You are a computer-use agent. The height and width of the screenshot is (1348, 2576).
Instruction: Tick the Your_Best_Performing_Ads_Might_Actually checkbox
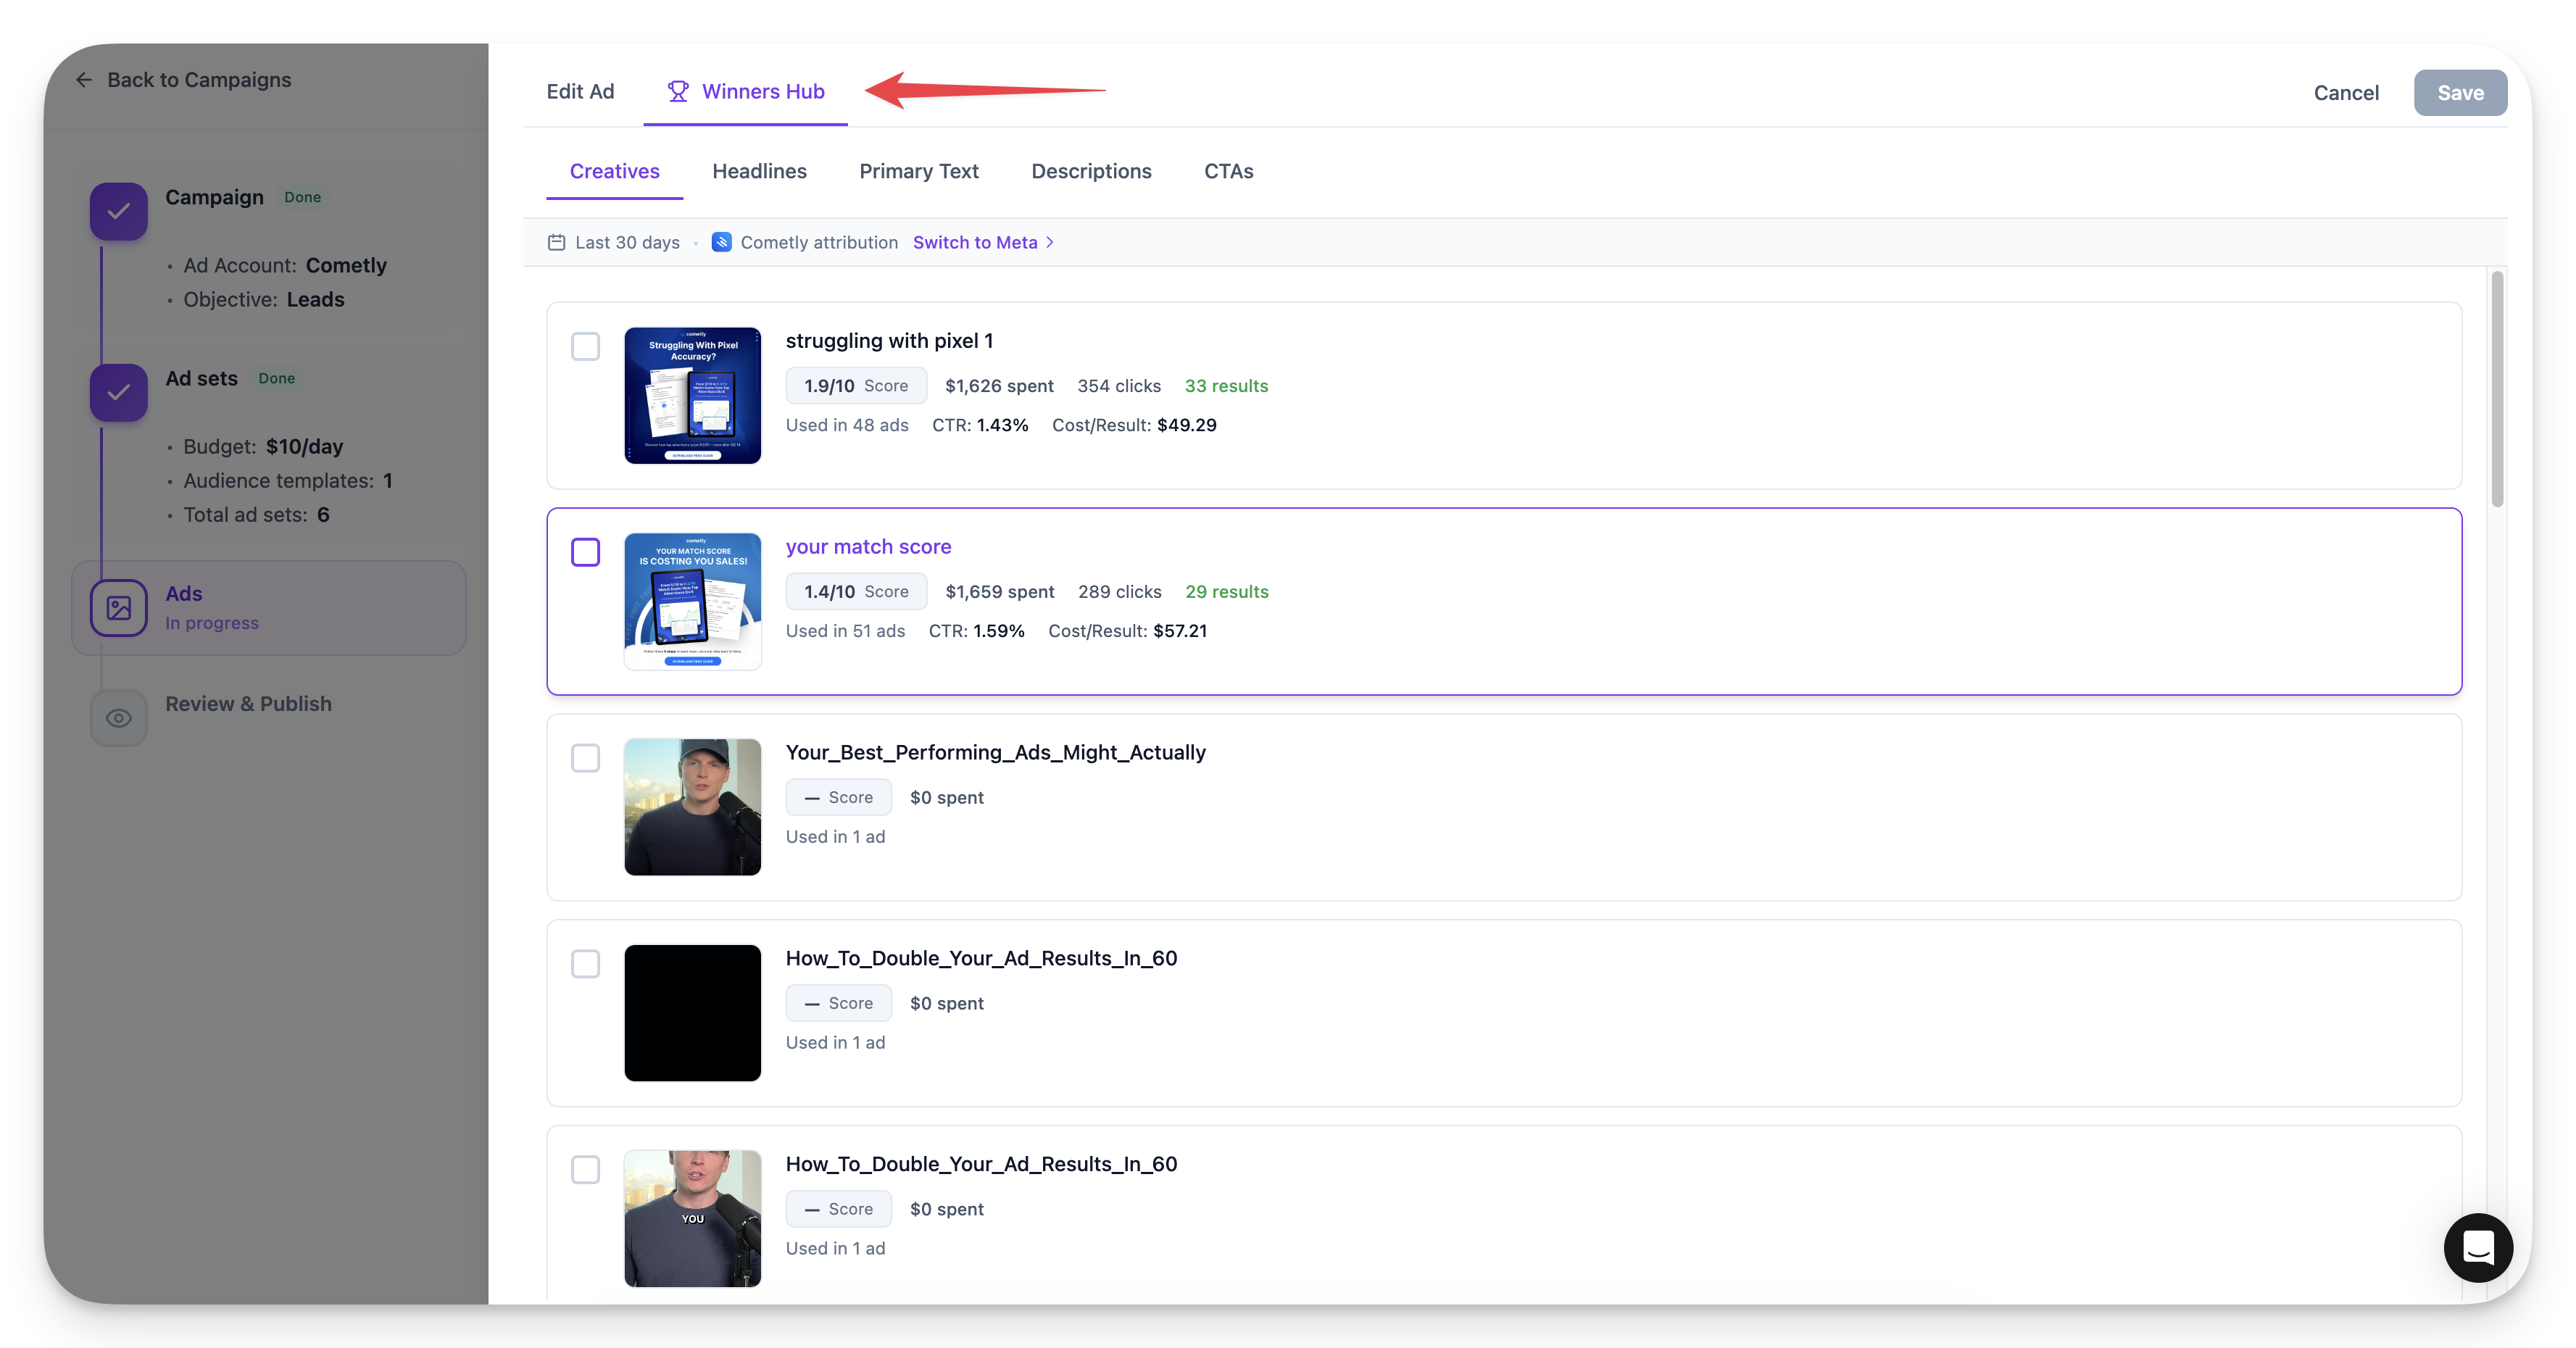point(585,758)
